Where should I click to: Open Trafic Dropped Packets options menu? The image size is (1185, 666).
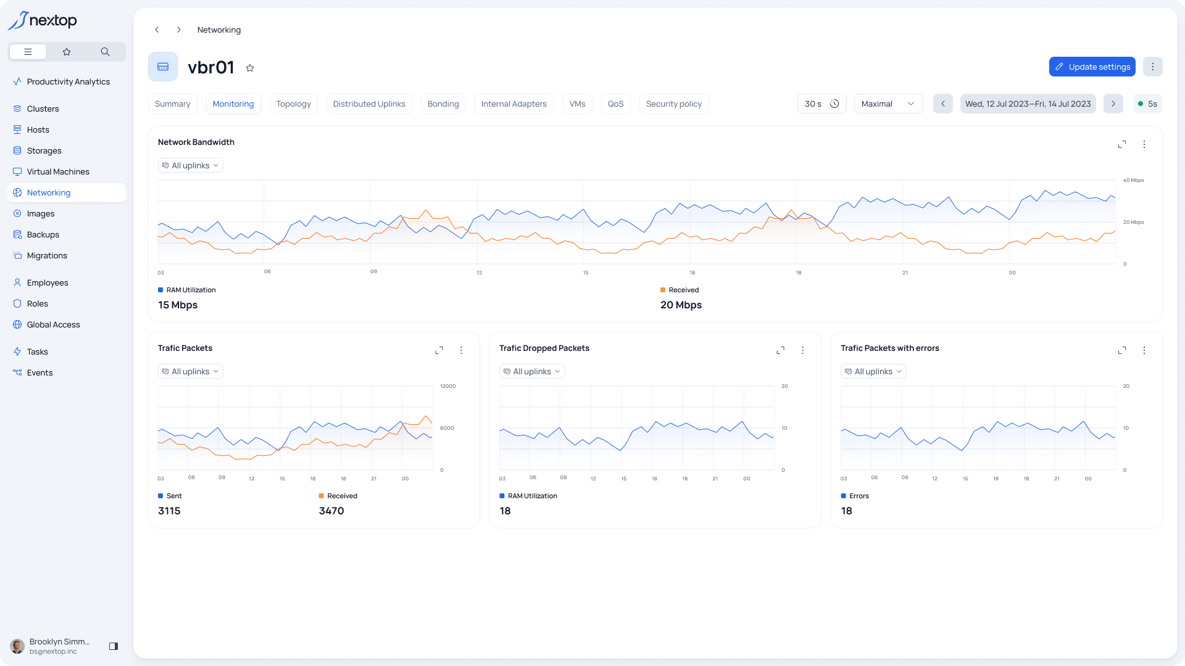(802, 350)
